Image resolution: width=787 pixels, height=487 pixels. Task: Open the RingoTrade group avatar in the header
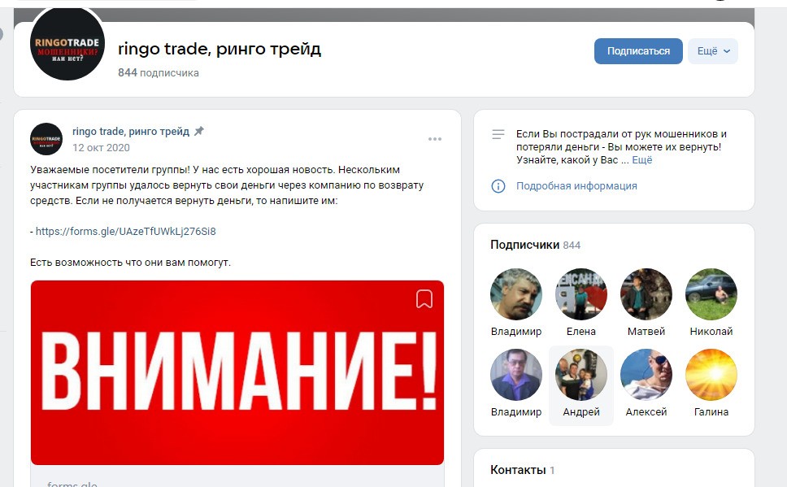click(x=67, y=44)
